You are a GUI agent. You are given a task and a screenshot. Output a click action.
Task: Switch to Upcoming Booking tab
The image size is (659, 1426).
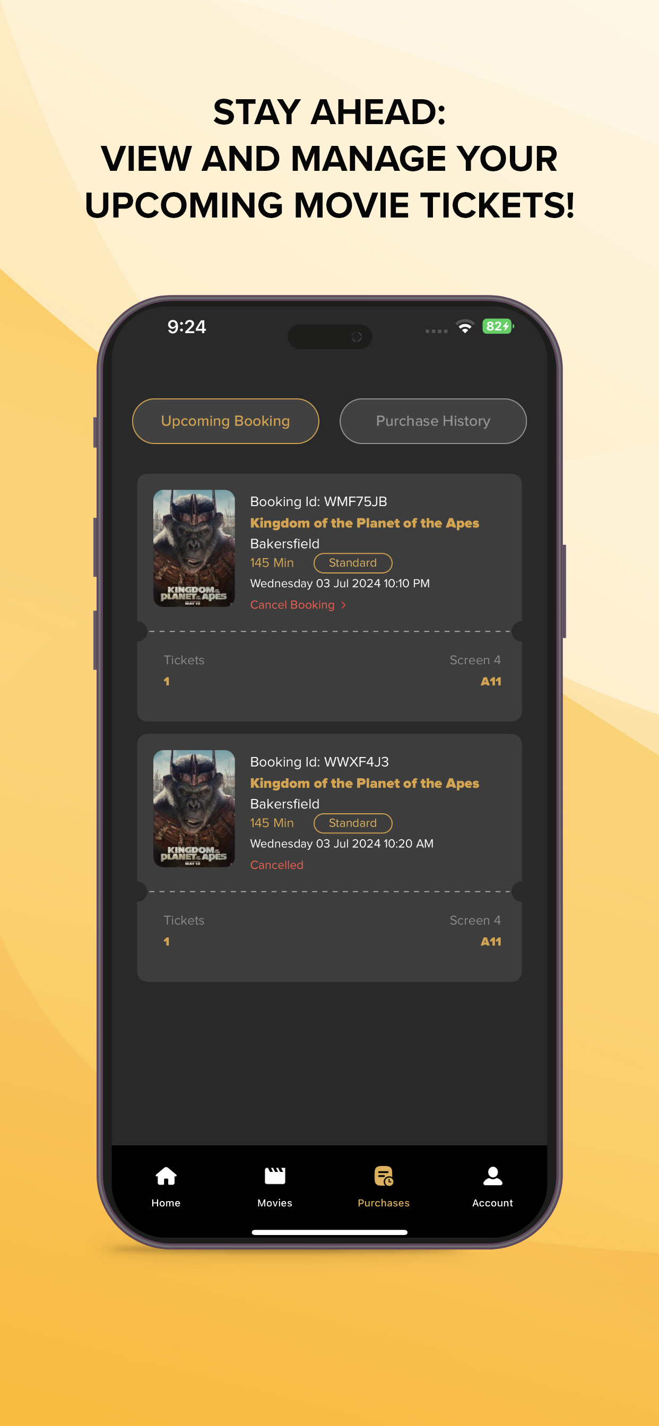click(226, 421)
